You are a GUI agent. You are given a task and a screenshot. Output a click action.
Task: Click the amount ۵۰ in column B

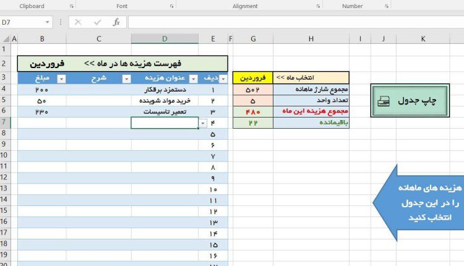point(42,101)
